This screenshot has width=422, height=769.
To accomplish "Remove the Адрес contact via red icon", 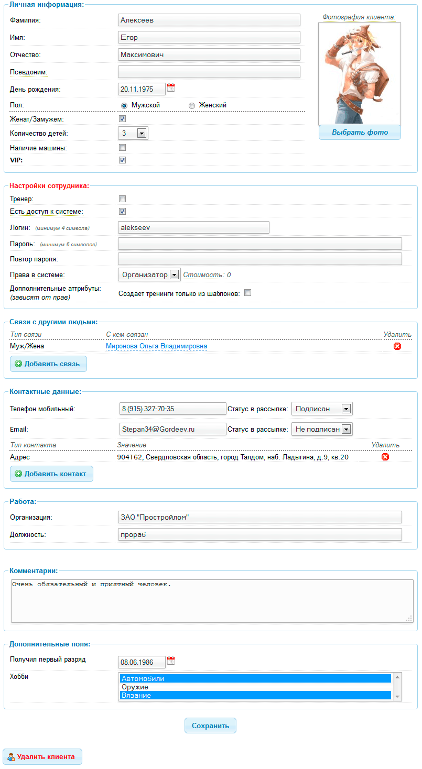I will click(385, 457).
